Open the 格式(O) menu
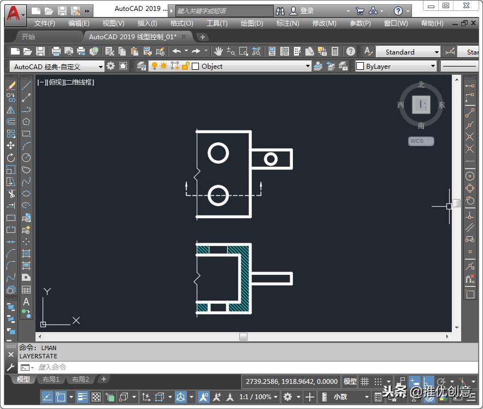The height and width of the screenshot is (409, 483). tap(181, 23)
